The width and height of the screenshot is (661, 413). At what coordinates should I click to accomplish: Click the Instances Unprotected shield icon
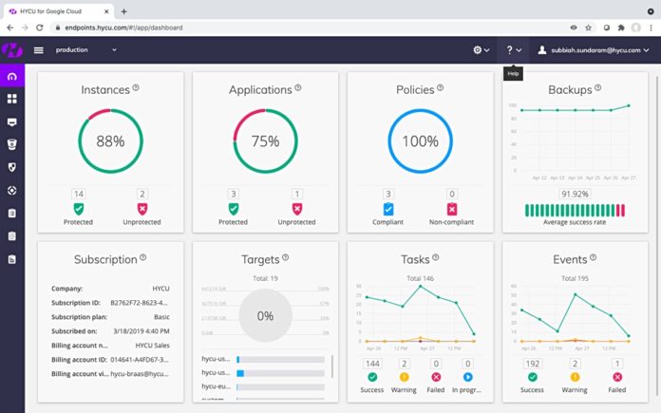(x=142, y=209)
